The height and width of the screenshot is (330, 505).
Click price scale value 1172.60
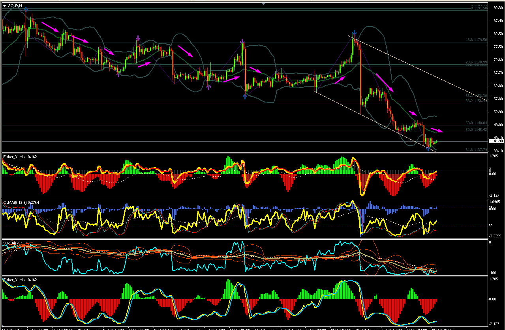coord(496,60)
